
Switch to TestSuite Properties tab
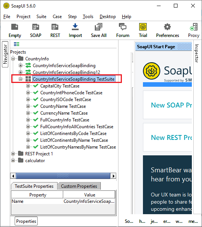tap(34, 186)
